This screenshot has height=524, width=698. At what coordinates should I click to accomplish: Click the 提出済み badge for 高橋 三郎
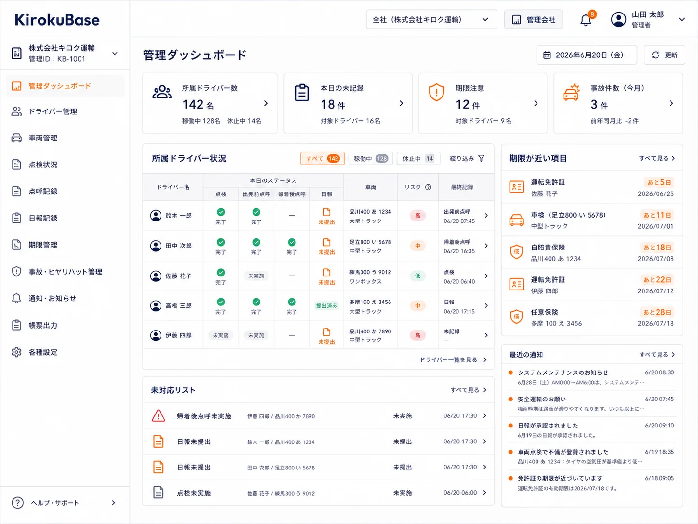(326, 306)
